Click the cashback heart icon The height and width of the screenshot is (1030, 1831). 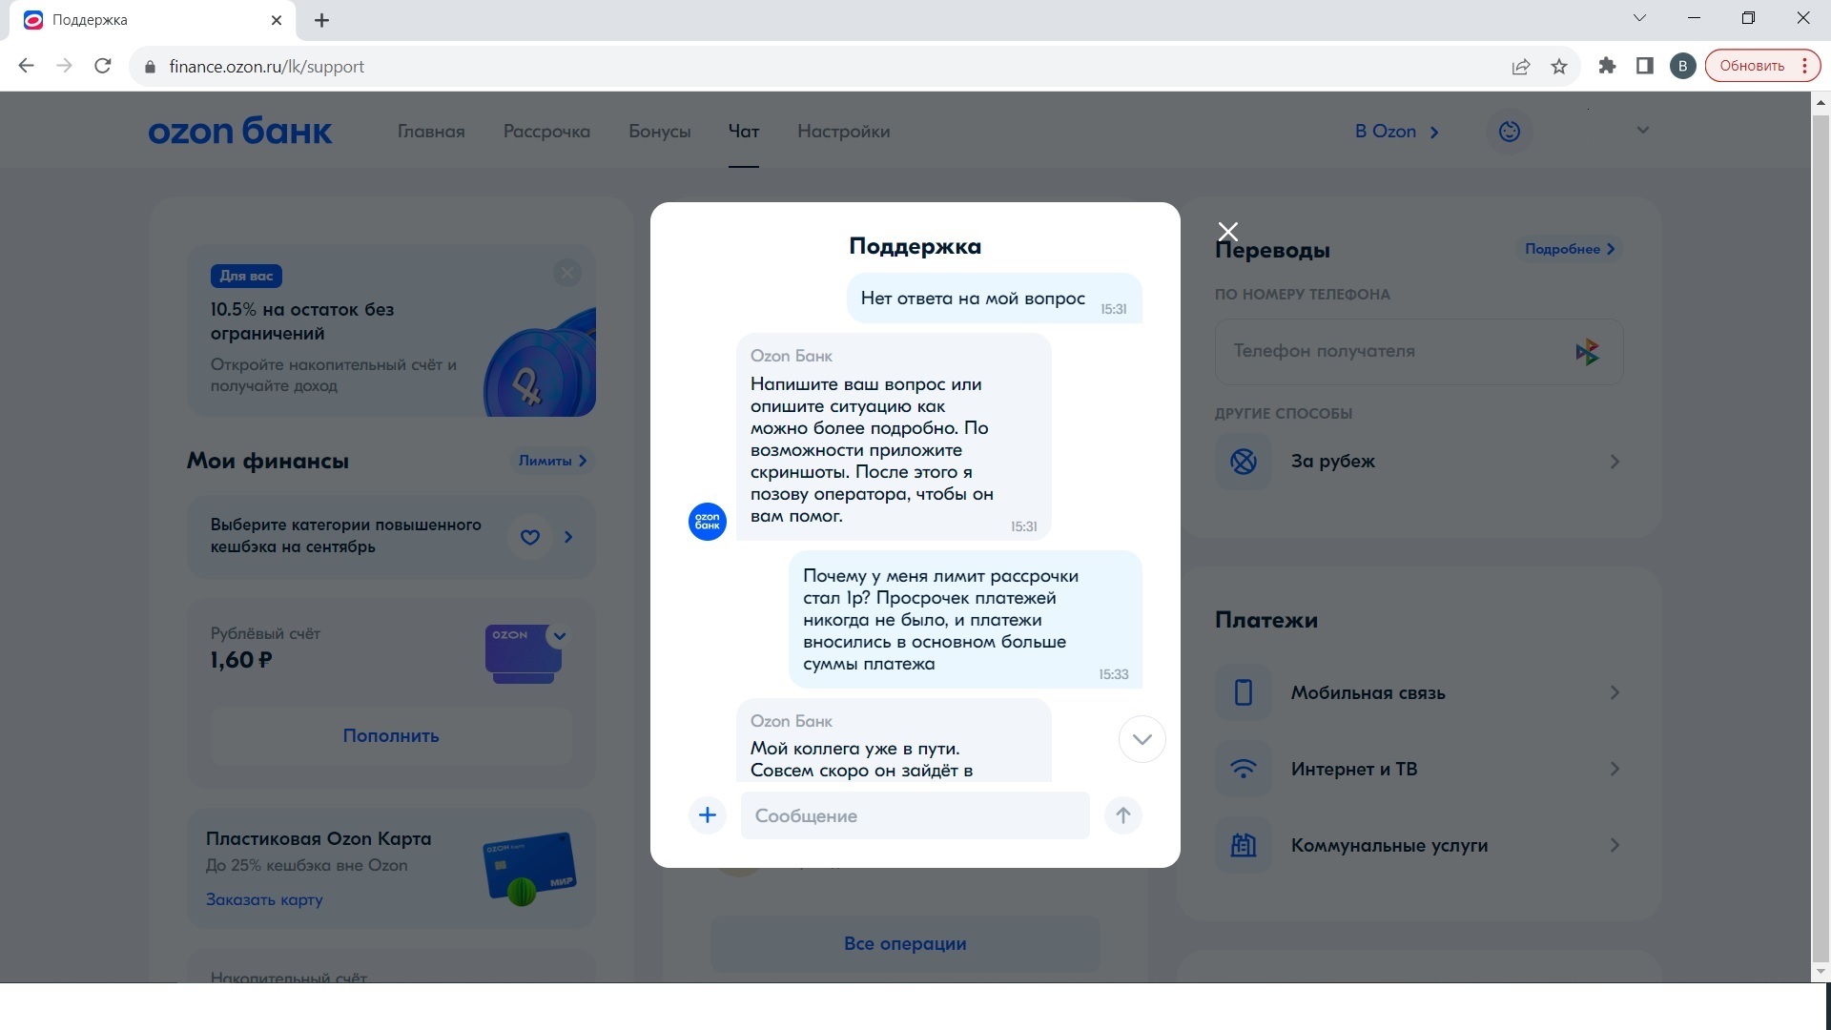(530, 537)
